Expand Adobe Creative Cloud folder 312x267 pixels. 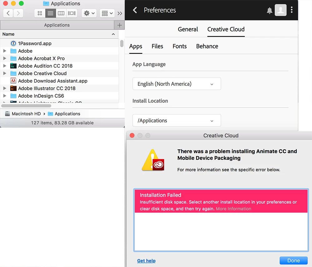click(5, 73)
